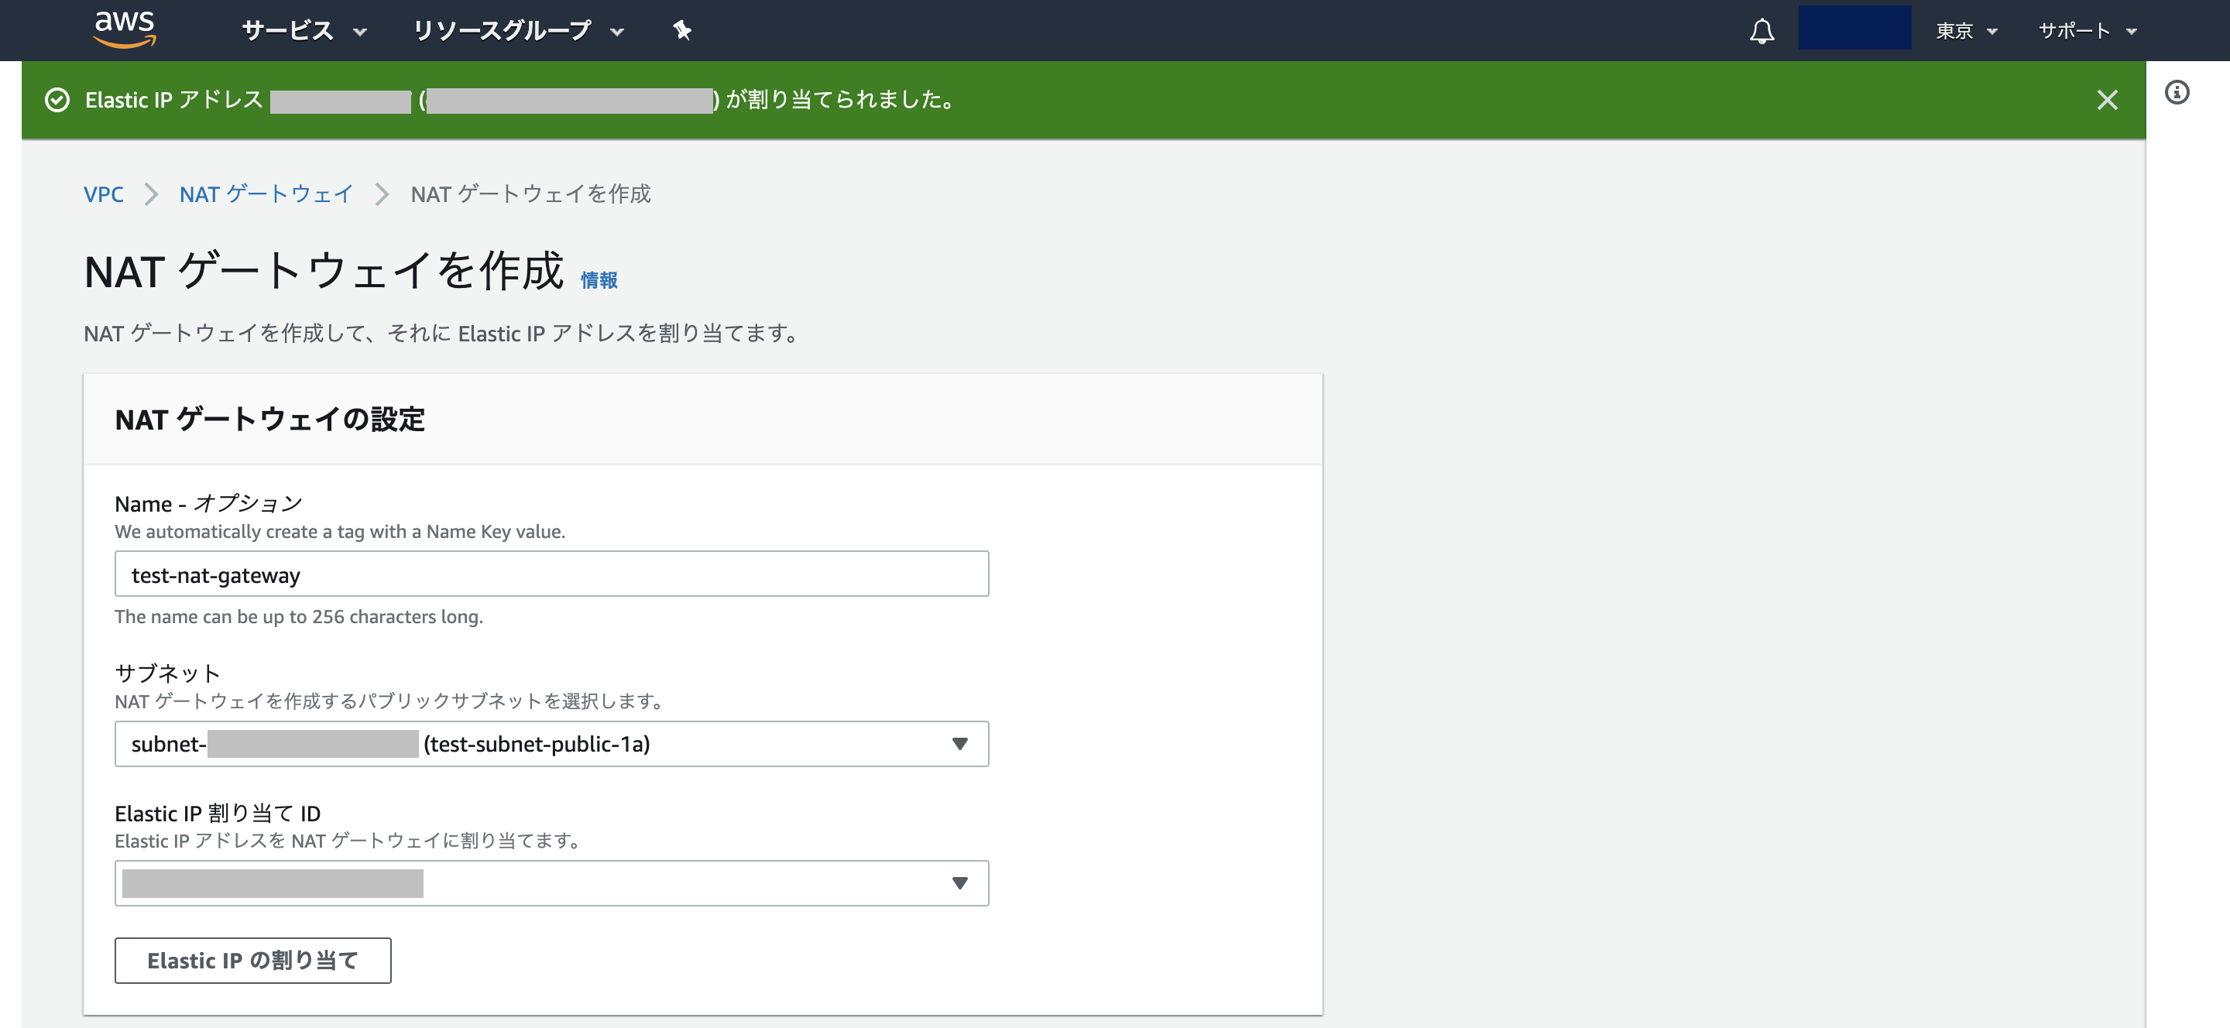Click the info ⓘ icon on the right edge
Image resolution: width=2230 pixels, height=1028 pixels.
click(2180, 94)
